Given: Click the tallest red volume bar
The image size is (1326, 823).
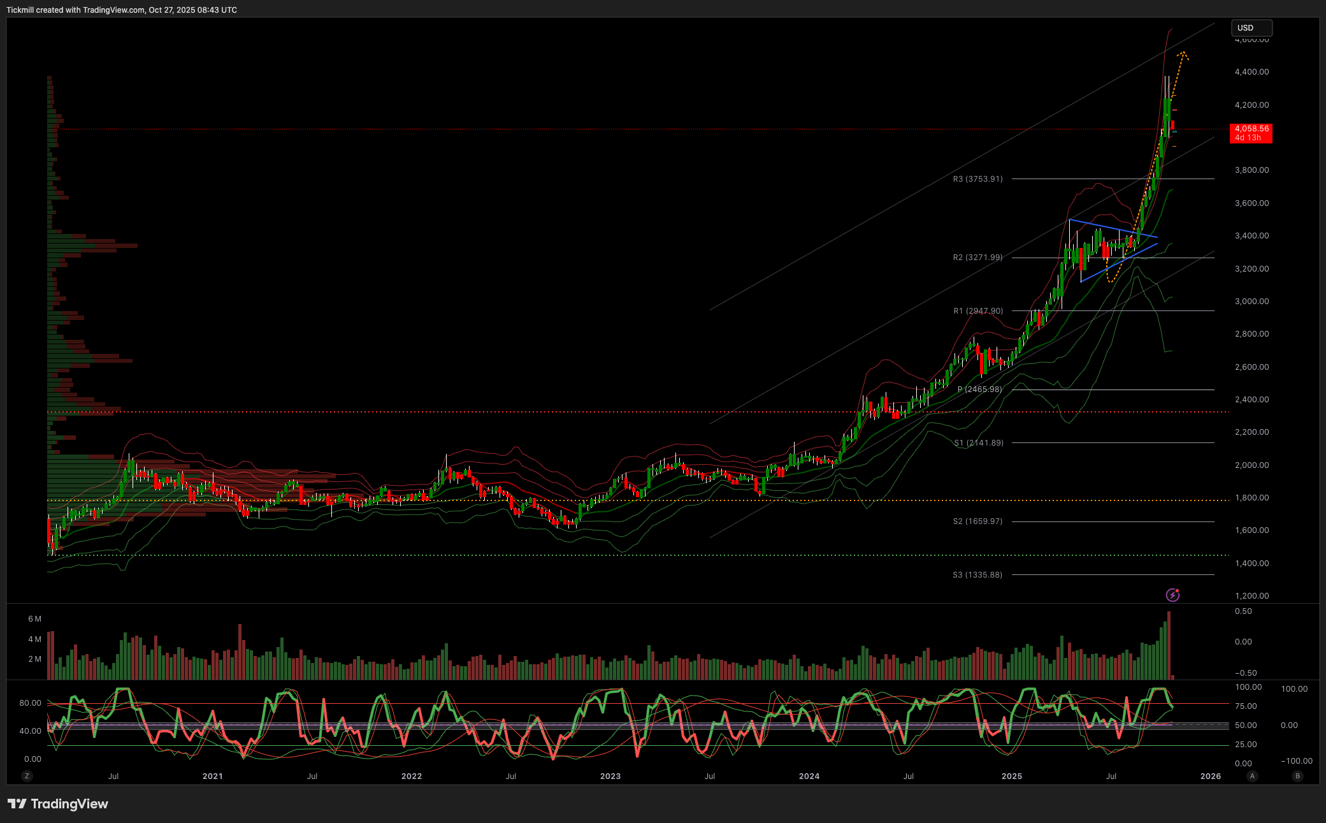Looking at the screenshot, I should click(x=1169, y=644).
